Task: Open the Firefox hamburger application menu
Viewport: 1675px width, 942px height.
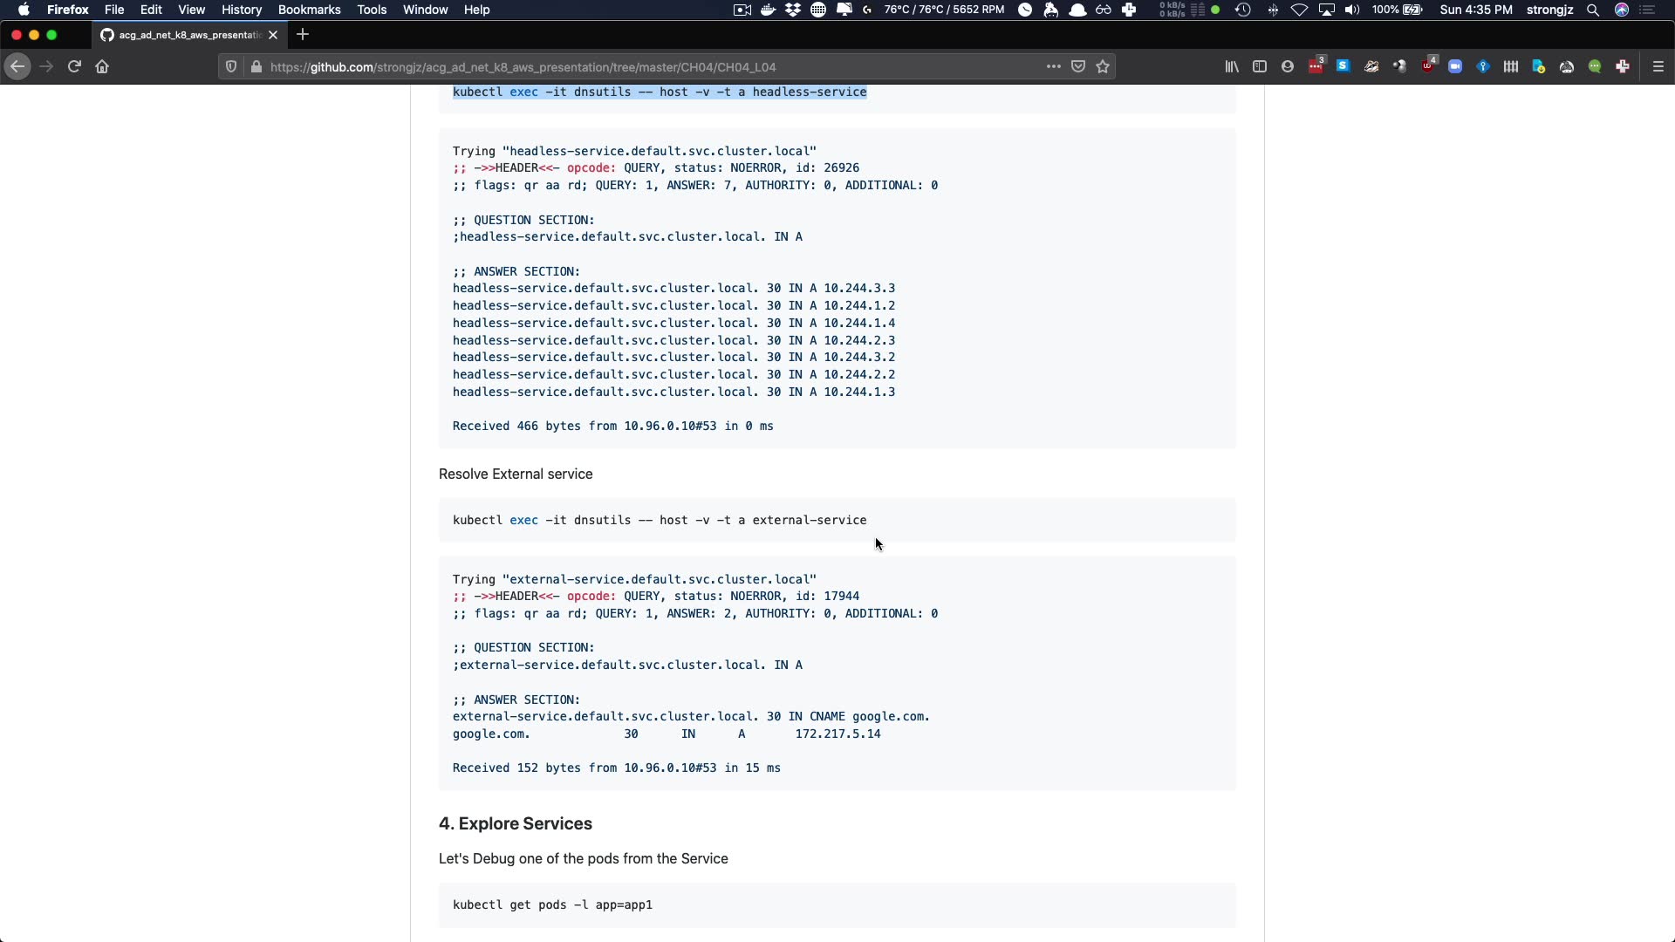Action: (1658, 66)
